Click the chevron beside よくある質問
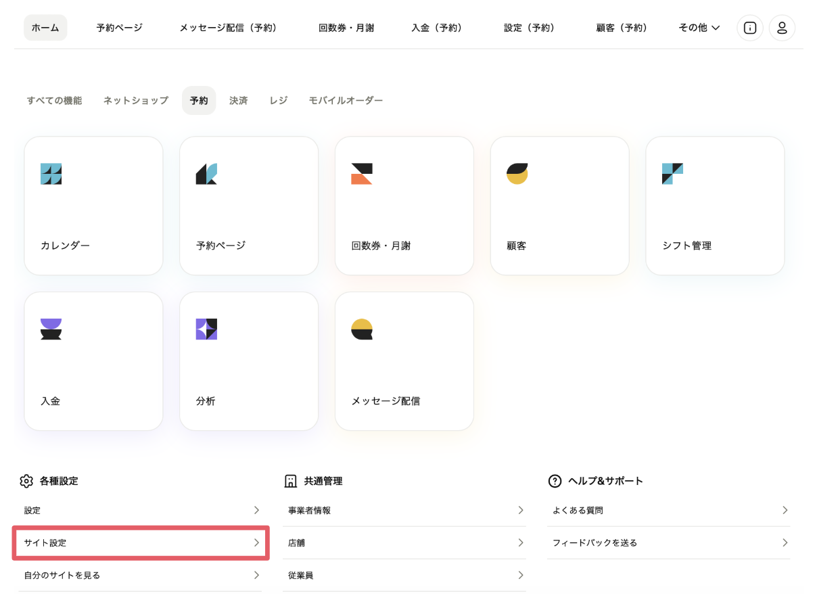The image size is (813, 602). (x=785, y=510)
